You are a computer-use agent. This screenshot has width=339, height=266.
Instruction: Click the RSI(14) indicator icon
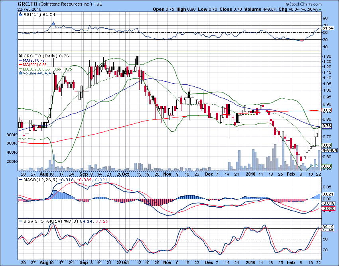(20, 14)
